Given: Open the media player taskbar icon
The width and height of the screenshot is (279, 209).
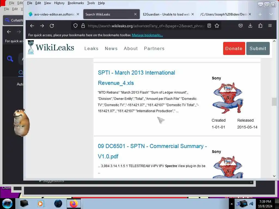Looking at the screenshot, I should tap(40, 204).
